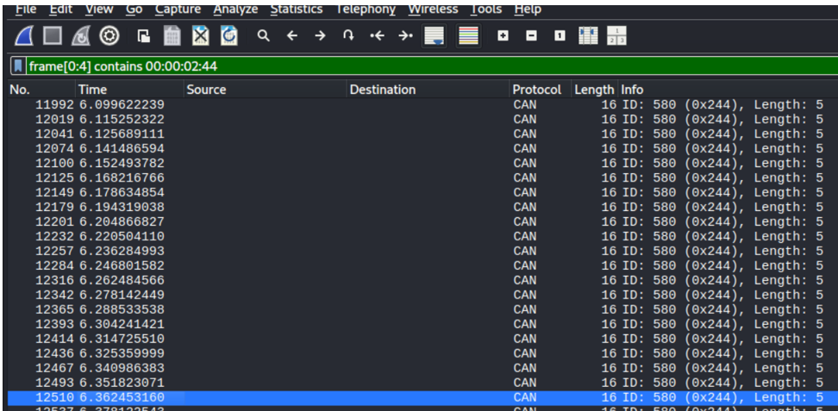Click the find packet magnifier icon
The image size is (838, 411).
coord(264,37)
